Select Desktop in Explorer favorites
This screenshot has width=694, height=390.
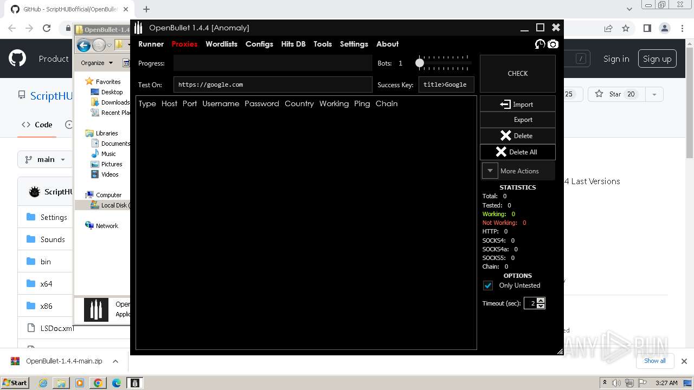click(112, 92)
